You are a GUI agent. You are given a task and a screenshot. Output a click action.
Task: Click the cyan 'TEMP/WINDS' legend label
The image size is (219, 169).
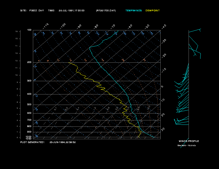134,10
